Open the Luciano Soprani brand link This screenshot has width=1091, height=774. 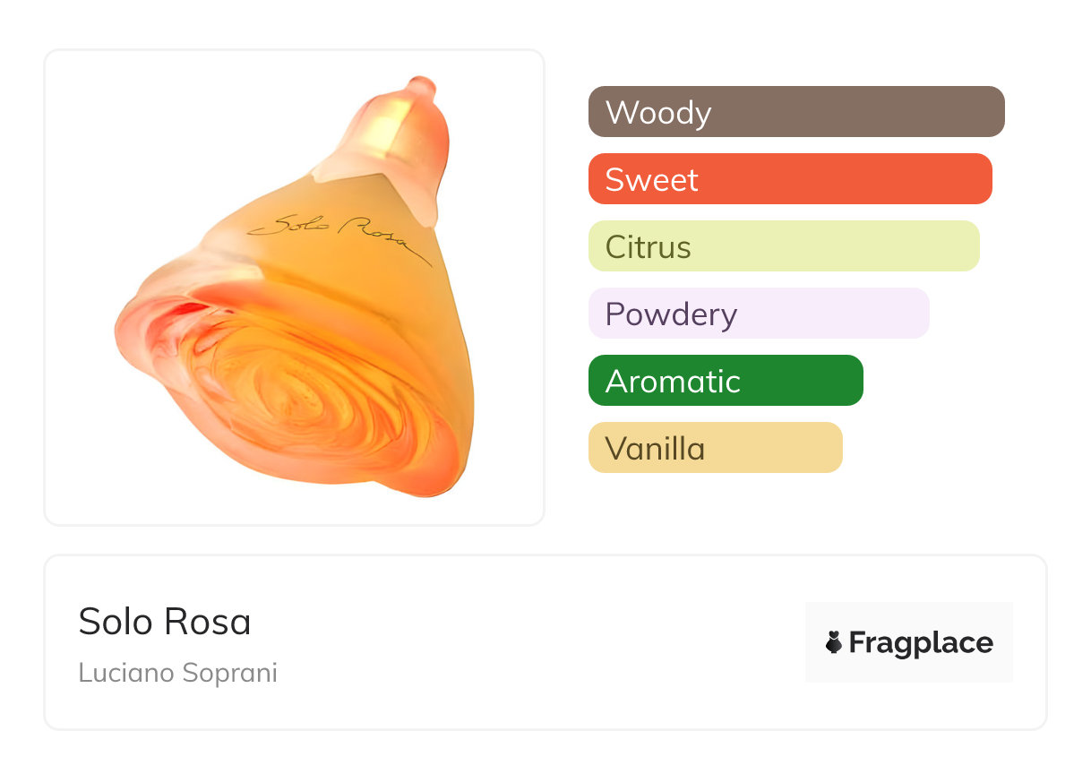click(177, 673)
